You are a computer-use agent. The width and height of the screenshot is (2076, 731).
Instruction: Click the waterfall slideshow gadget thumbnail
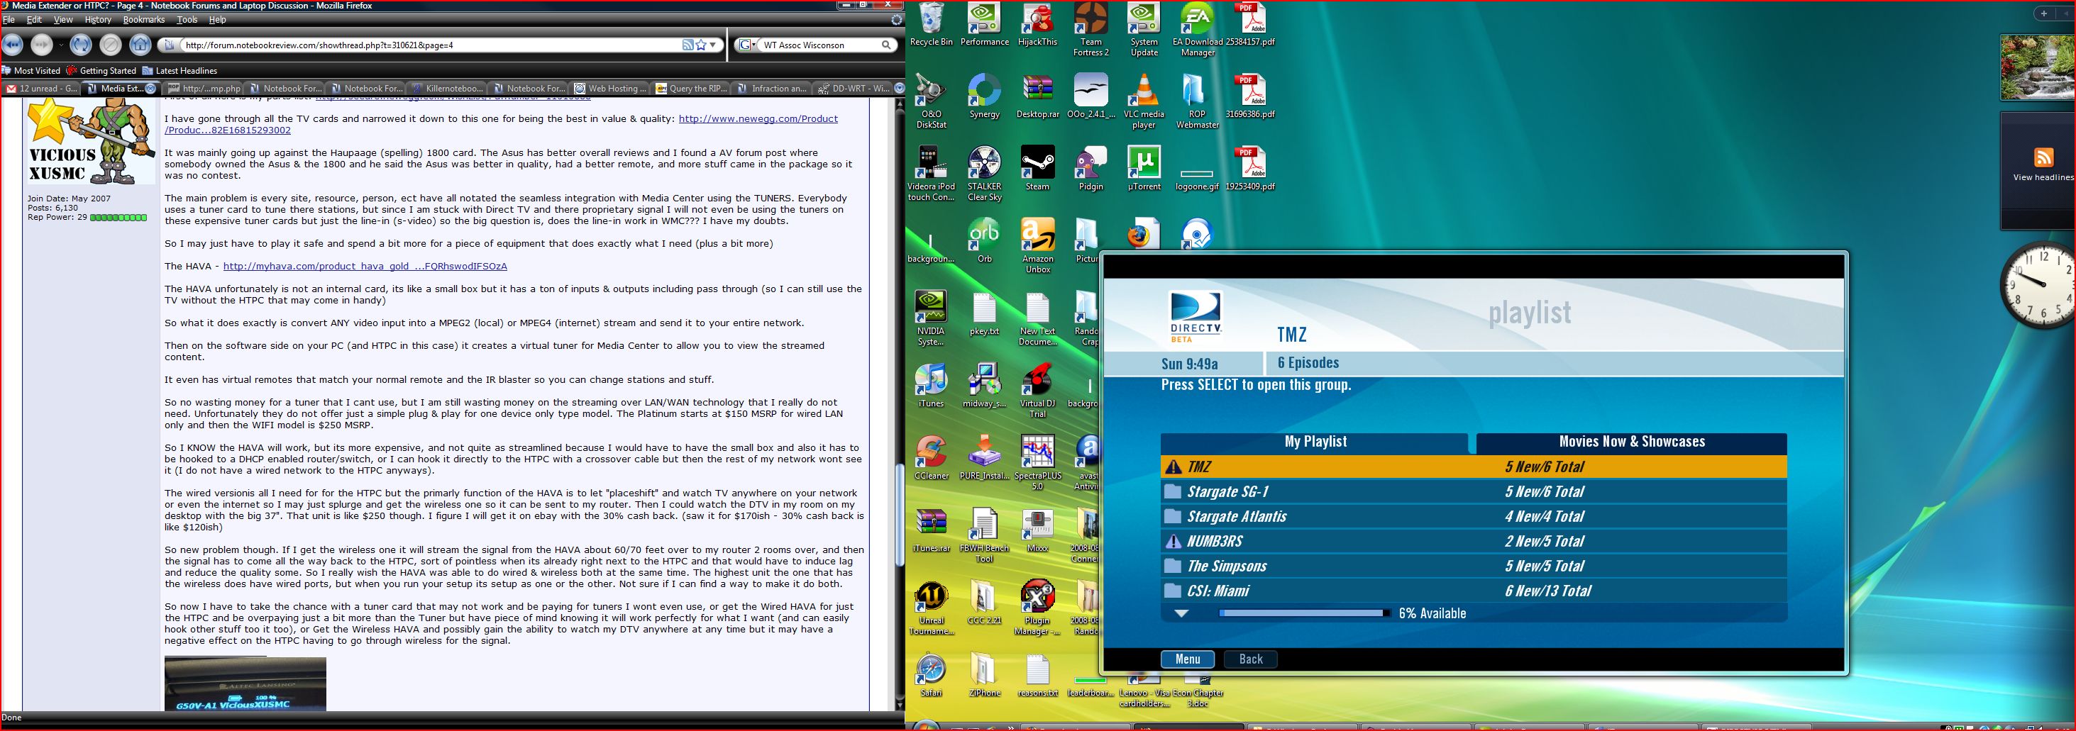[2038, 67]
